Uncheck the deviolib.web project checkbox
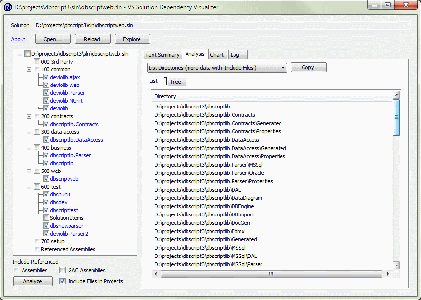 46,85
